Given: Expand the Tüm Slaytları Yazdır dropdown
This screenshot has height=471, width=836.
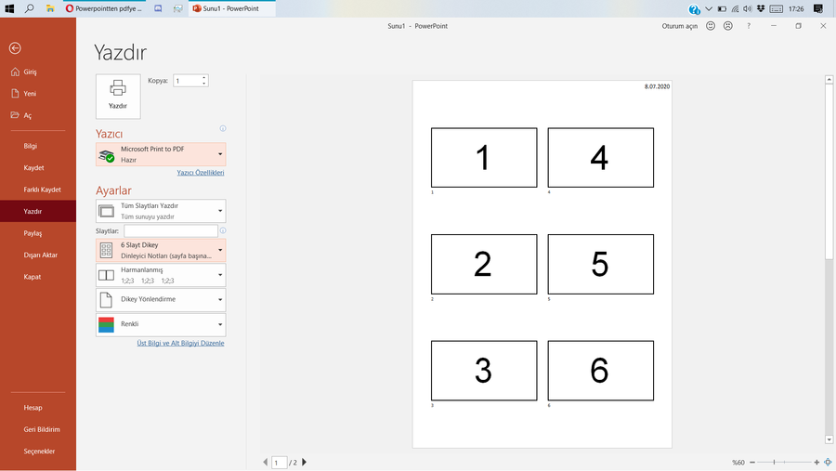Looking at the screenshot, I should [x=161, y=211].
